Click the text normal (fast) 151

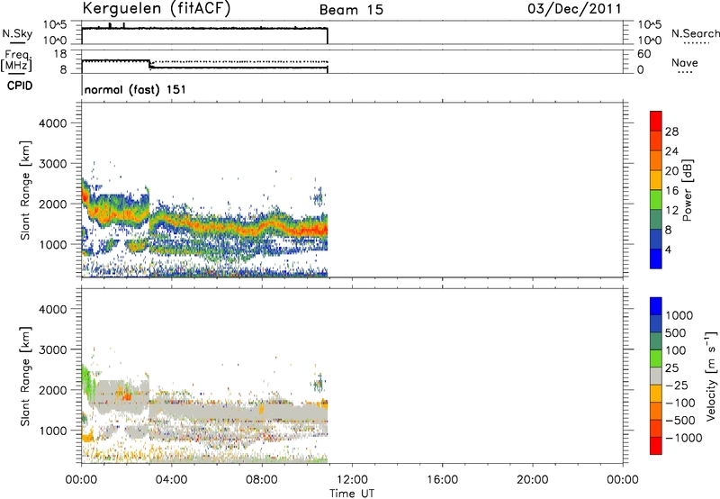[136, 89]
